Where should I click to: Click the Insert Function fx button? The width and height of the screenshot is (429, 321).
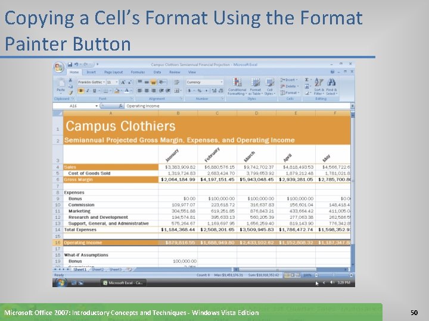[x=120, y=106]
